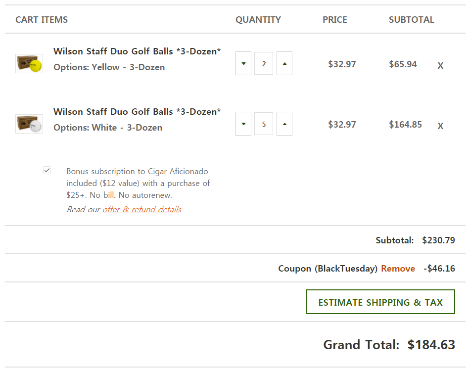Click the yellow golf ball product thumbnail
Viewport: 469px width, 370px height.
pos(29,64)
